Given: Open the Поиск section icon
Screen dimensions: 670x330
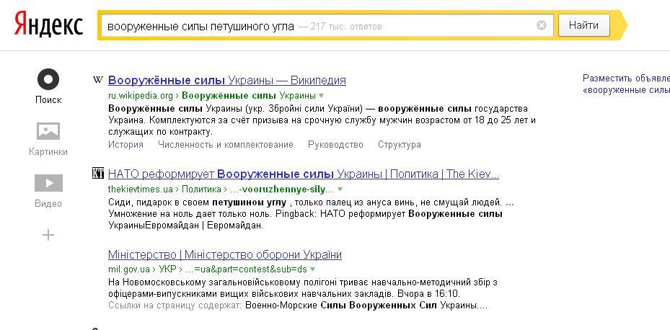Looking at the screenshot, I should tap(48, 79).
